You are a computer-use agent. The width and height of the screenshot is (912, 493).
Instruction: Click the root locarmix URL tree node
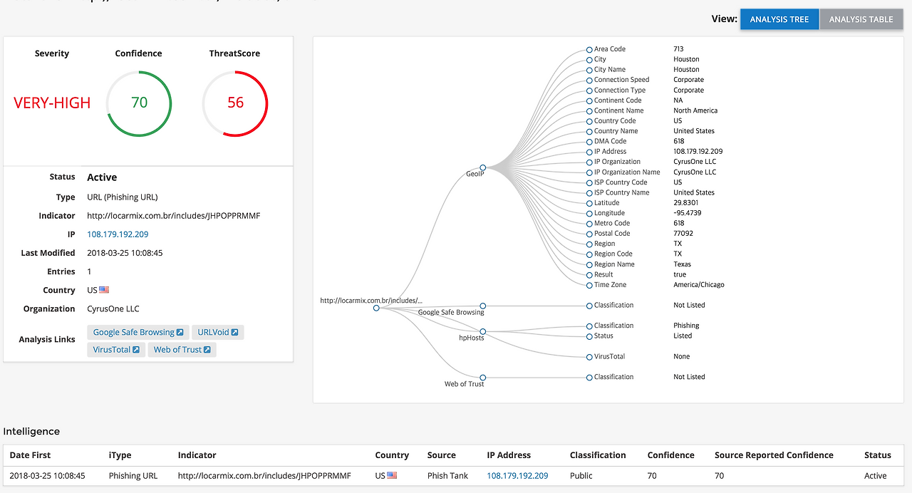click(x=376, y=308)
